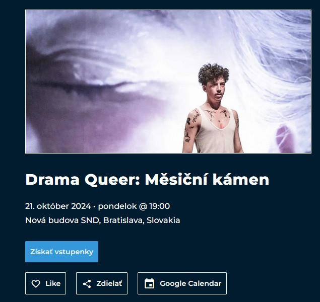Click the Like button label
320x302 pixels.
pyautogui.click(x=53, y=283)
